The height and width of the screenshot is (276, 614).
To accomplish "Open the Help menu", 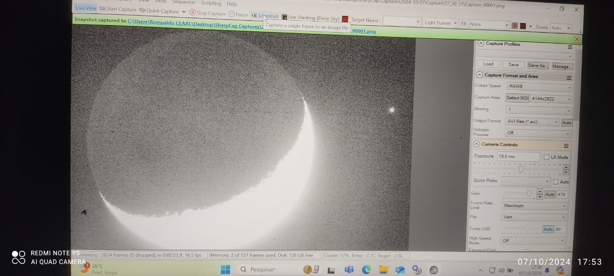I will [x=232, y=4].
